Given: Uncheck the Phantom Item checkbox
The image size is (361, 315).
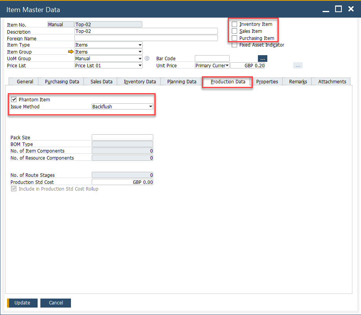Looking at the screenshot, I should tap(14, 100).
